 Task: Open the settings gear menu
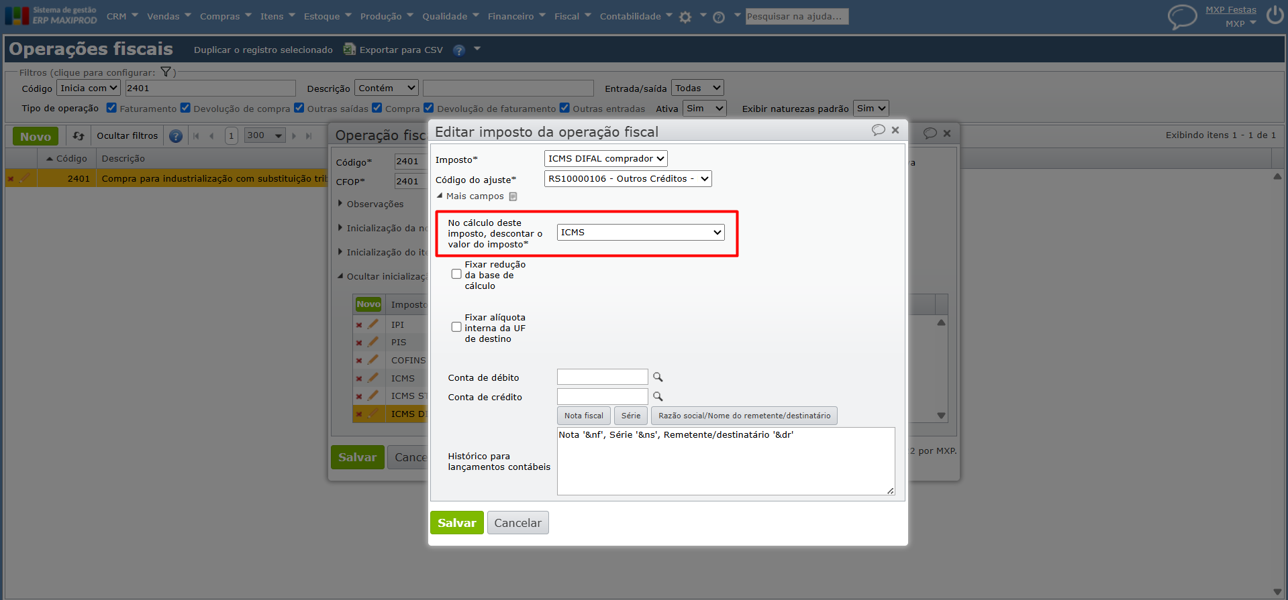[x=685, y=17]
